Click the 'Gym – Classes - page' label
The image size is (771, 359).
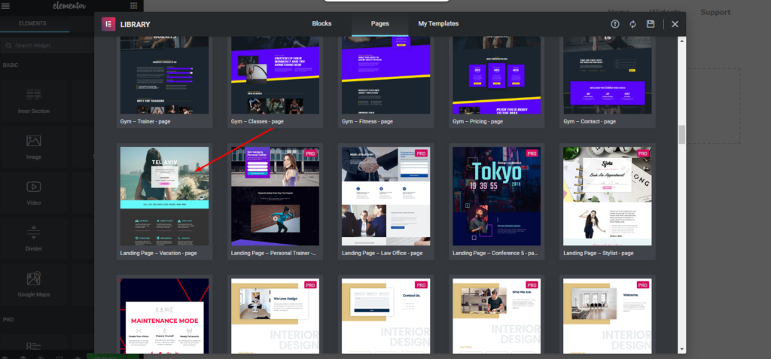pyautogui.click(x=258, y=121)
